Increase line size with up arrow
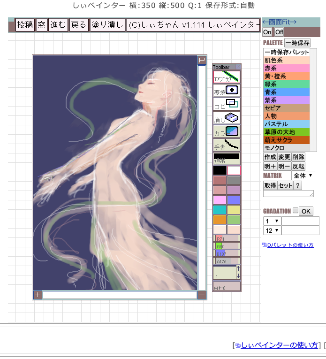326x359 pixels. [x=238, y=268]
